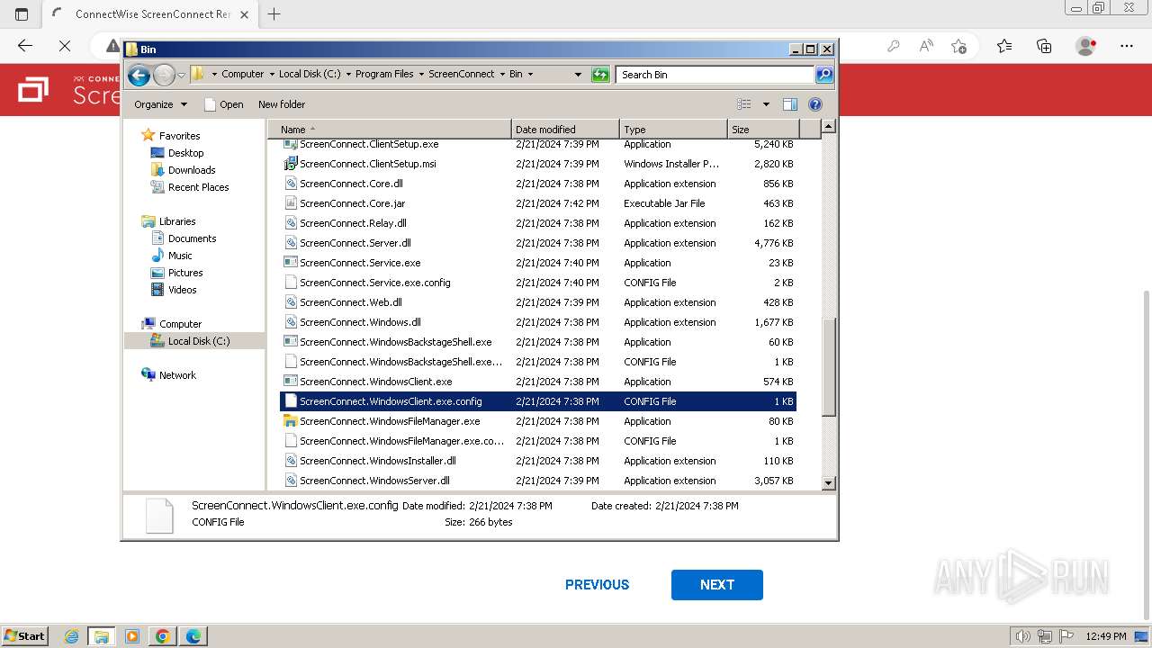This screenshot has height=648, width=1152.
Task: Click the Search Bin magnifier icon
Action: click(x=824, y=75)
